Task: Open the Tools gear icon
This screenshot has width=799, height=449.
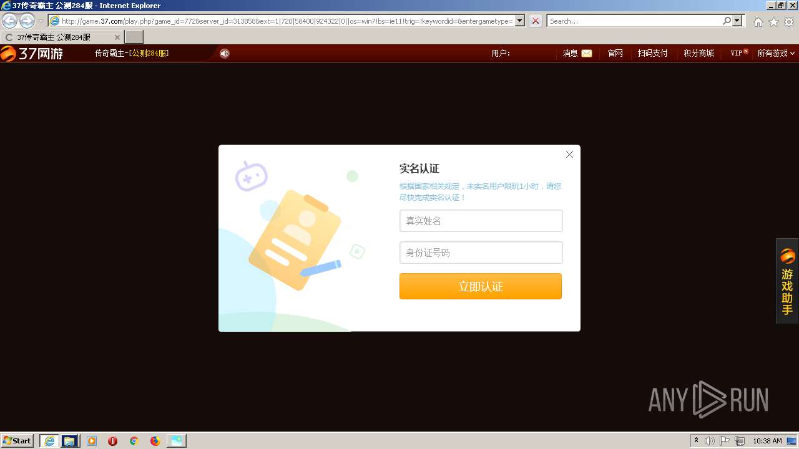Action: (789, 22)
